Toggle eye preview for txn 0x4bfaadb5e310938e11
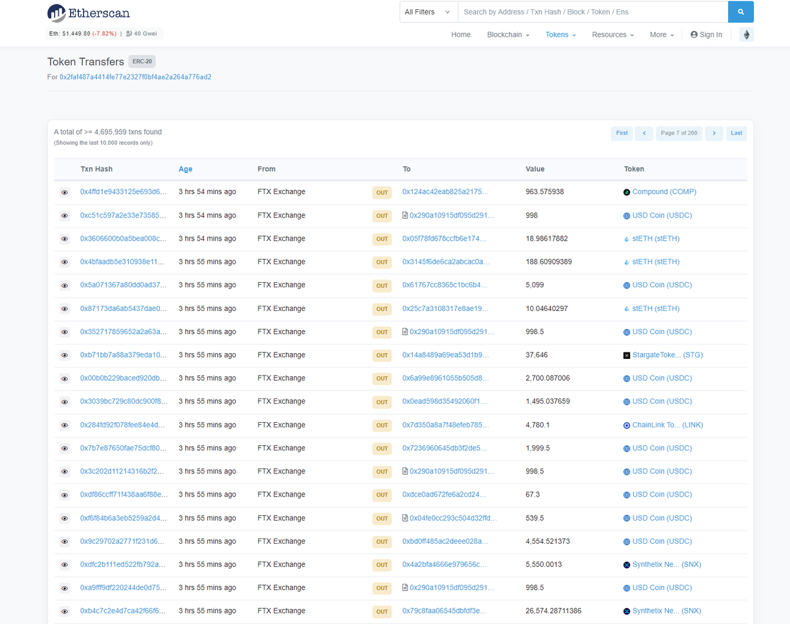 pos(65,262)
